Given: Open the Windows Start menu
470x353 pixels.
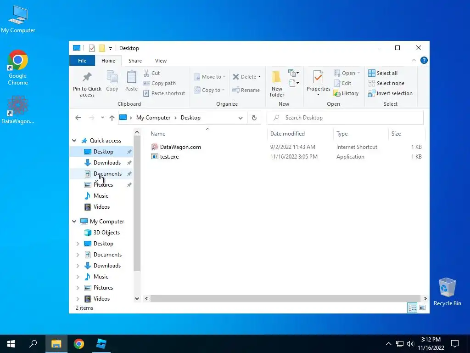Looking at the screenshot, I should coord(11,344).
